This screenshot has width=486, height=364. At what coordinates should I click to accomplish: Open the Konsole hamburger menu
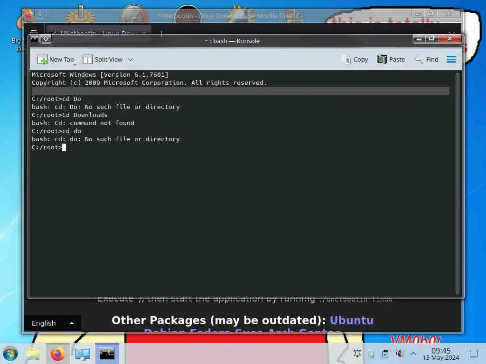point(451,59)
